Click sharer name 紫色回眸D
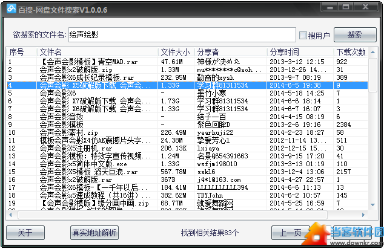Image resolution: width=384 pixels, height=249 pixels. pos(214,124)
